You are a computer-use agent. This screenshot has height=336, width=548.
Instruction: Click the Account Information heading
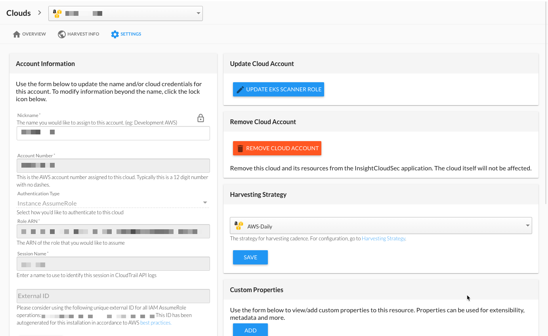pos(45,64)
